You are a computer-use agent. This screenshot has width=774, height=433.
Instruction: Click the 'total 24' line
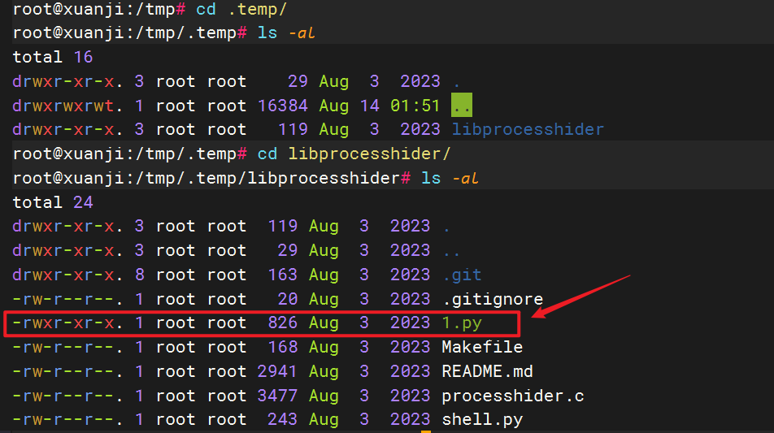[x=52, y=202]
